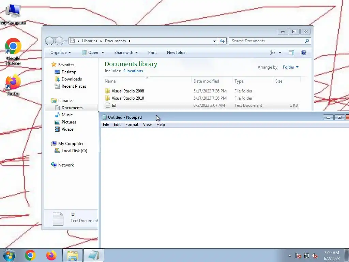This screenshot has width=349, height=262.
Task: Open Notepad File menu
Action: point(106,125)
